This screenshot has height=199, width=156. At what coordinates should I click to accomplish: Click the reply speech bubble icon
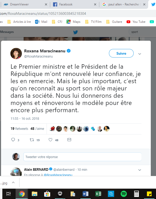coord(14,140)
